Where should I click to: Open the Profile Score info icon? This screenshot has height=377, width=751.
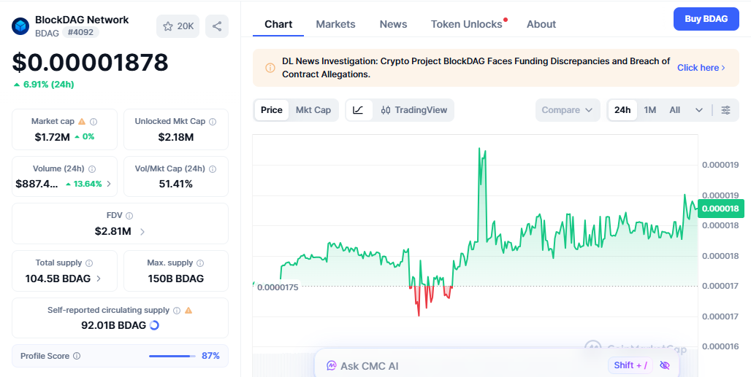(77, 356)
